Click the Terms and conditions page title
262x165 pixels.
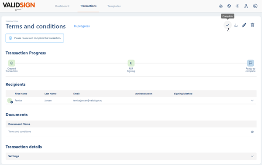click(36, 26)
